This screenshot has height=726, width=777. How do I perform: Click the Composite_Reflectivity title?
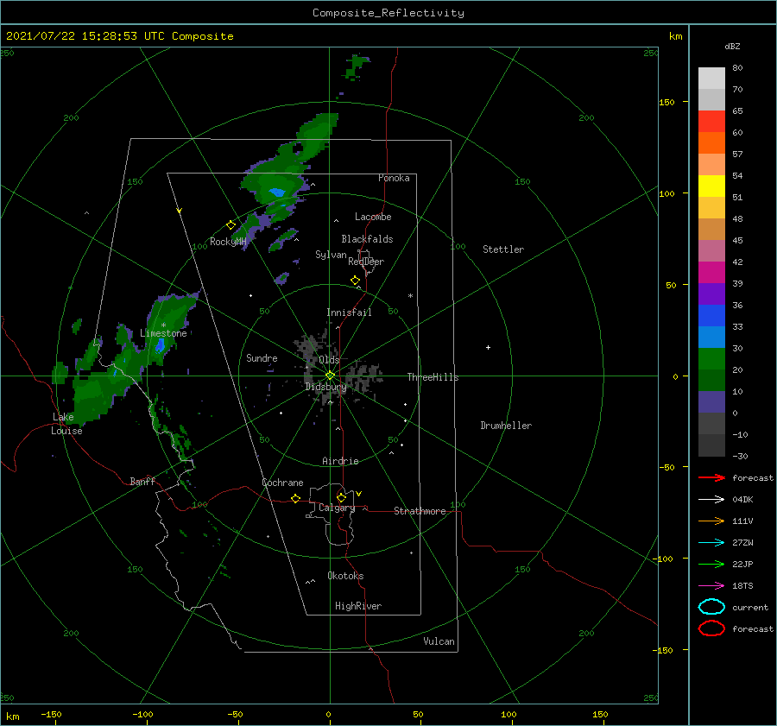pyautogui.click(x=388, y=13)
